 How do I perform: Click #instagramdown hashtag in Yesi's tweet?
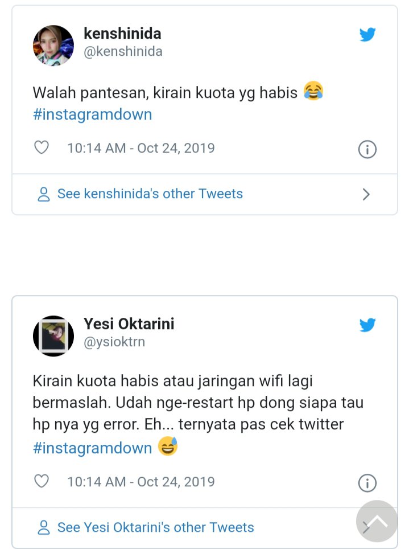92,448
